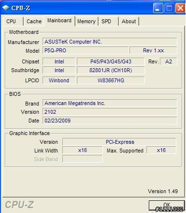This screenshot has height=213, width=186.
Task: Select chipset value P45/P43/G45/G43
Action: click(111, 61)
